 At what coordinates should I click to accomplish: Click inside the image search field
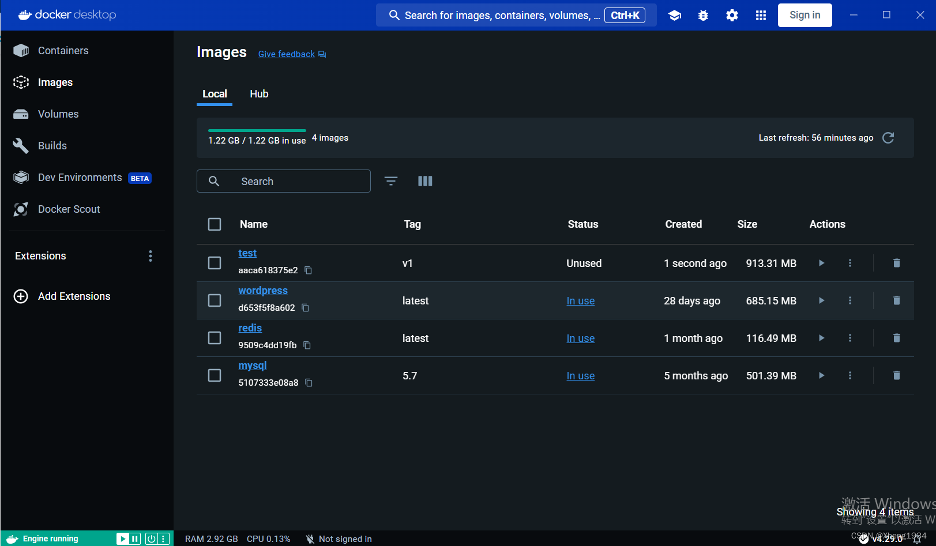click(x=283, y=181)
